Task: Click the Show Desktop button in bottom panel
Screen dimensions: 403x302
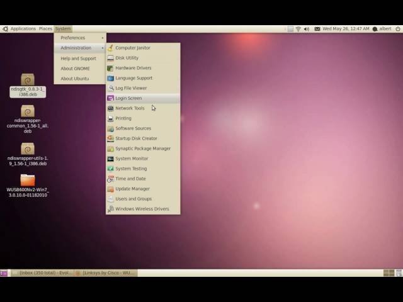Action: point(4,273)
